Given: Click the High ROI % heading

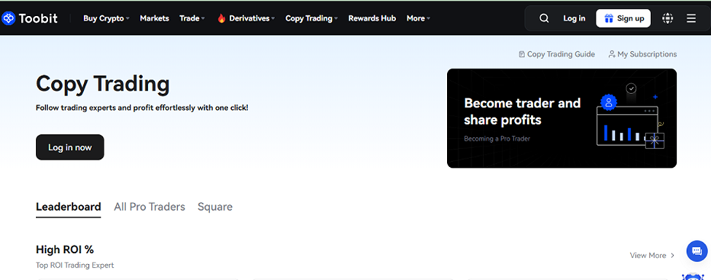Looking at the screenshot, I should (65, 249).
